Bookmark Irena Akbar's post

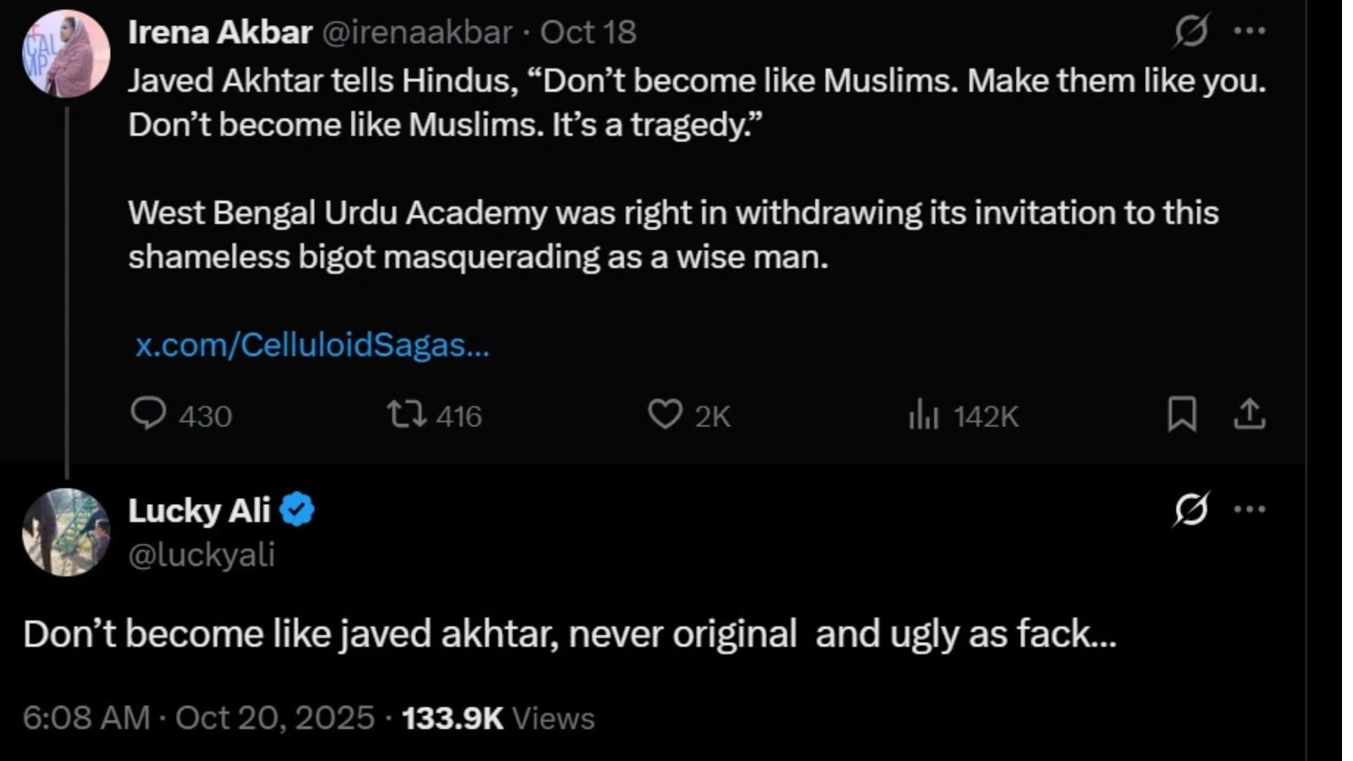coord(1181,414)
